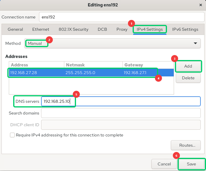Click the Add address button

pos(188,66)
